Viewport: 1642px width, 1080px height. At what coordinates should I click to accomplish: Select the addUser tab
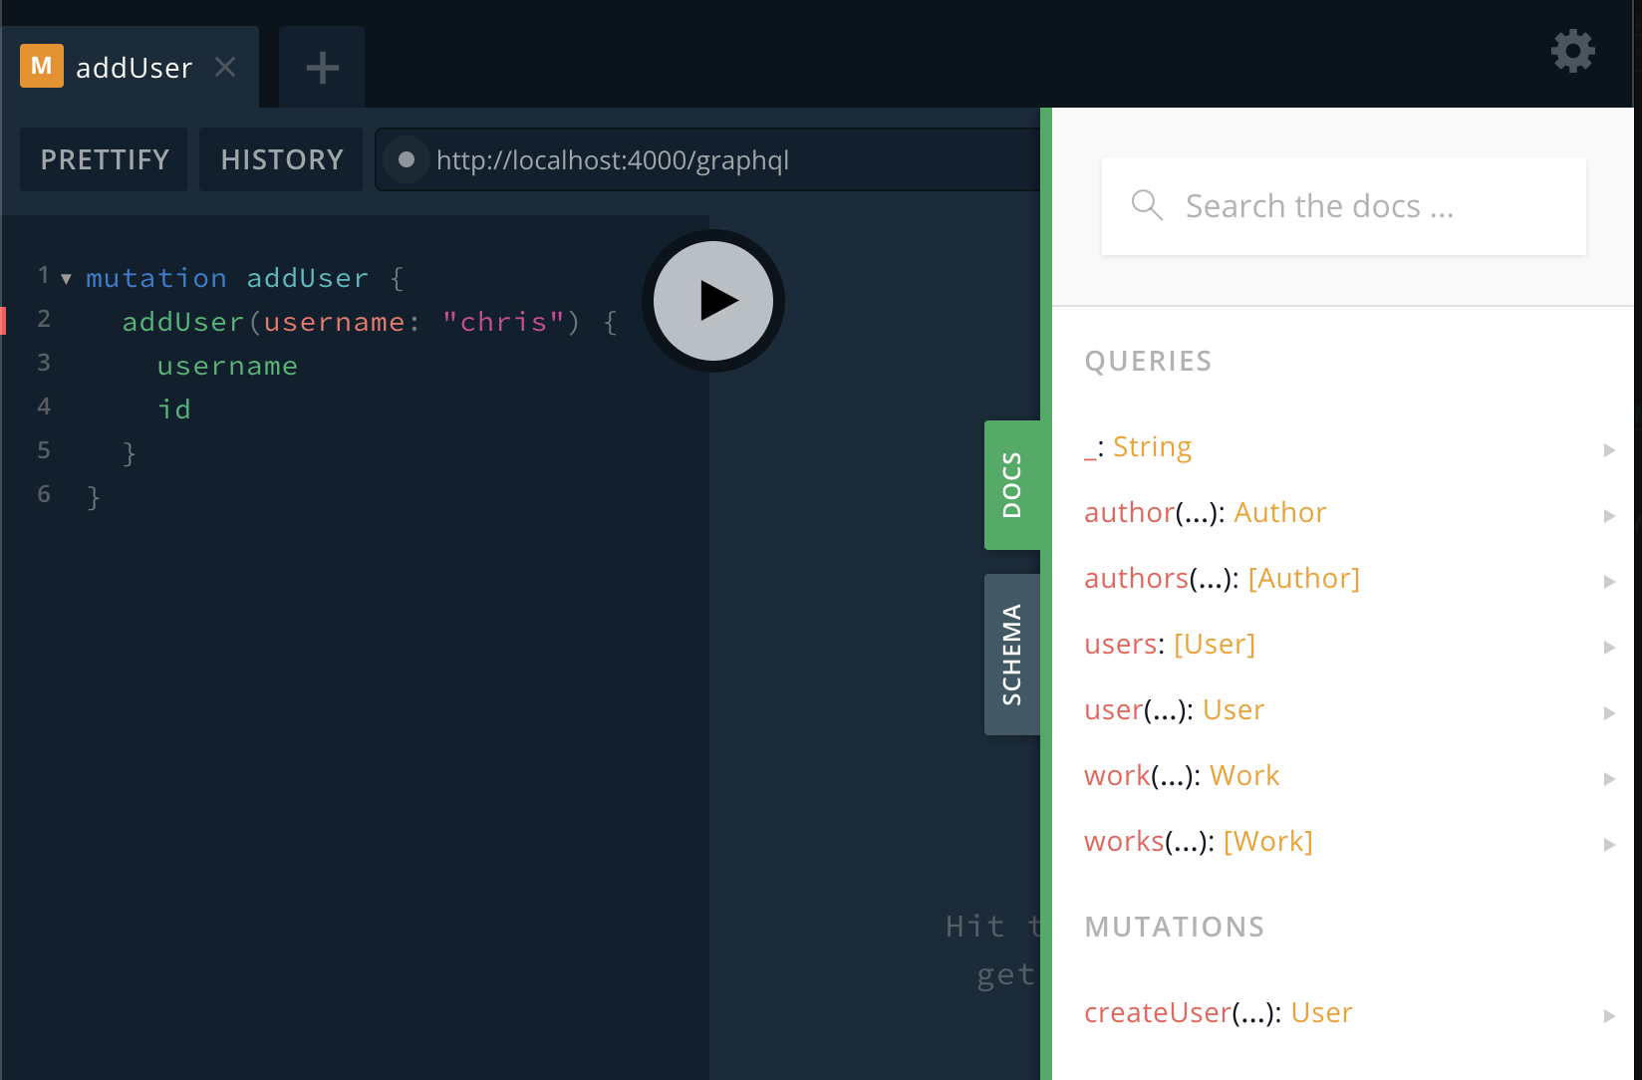(x=134, y=68)
